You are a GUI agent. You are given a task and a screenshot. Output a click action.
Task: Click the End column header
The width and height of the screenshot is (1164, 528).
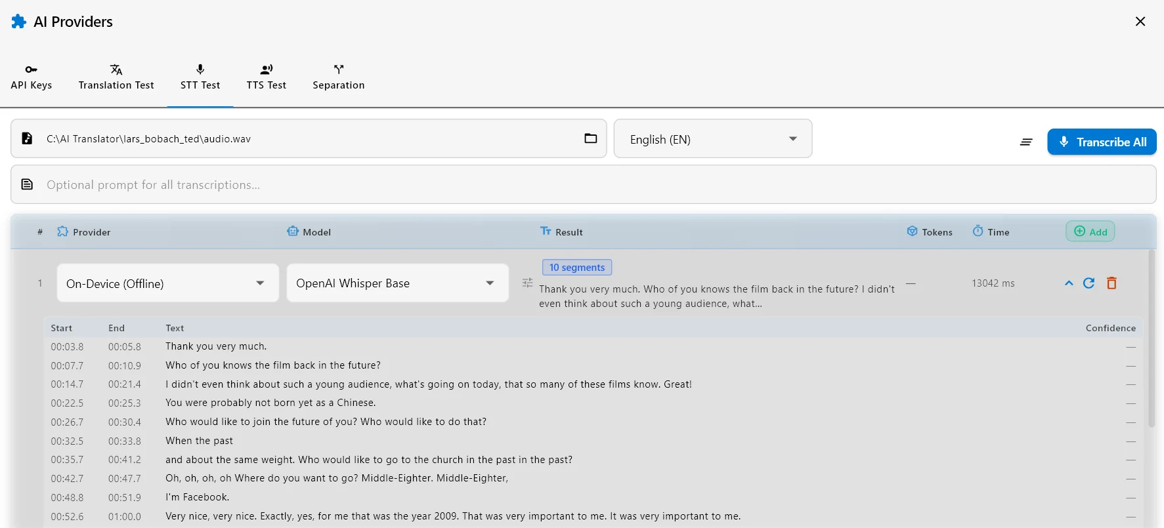[116, 328]
